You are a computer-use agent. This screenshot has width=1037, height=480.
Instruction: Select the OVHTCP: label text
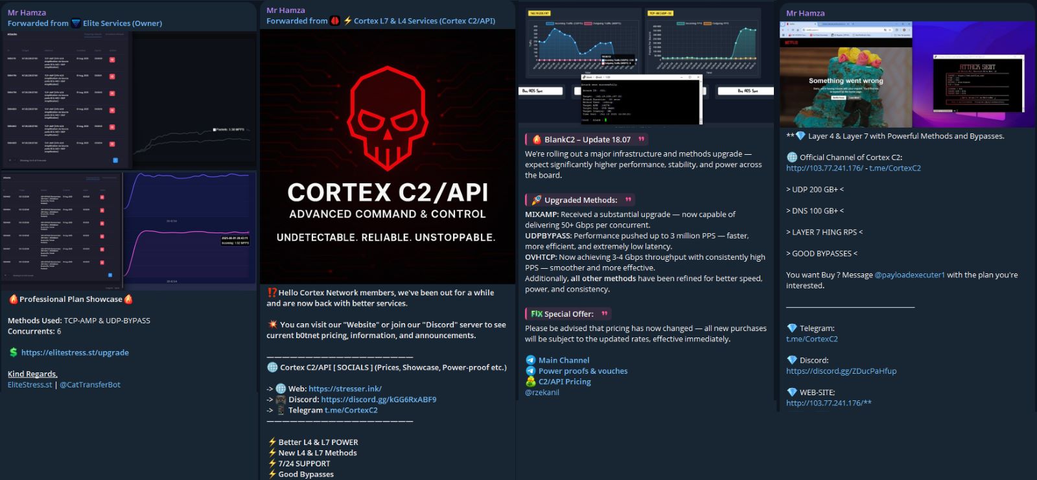[541, 257]
